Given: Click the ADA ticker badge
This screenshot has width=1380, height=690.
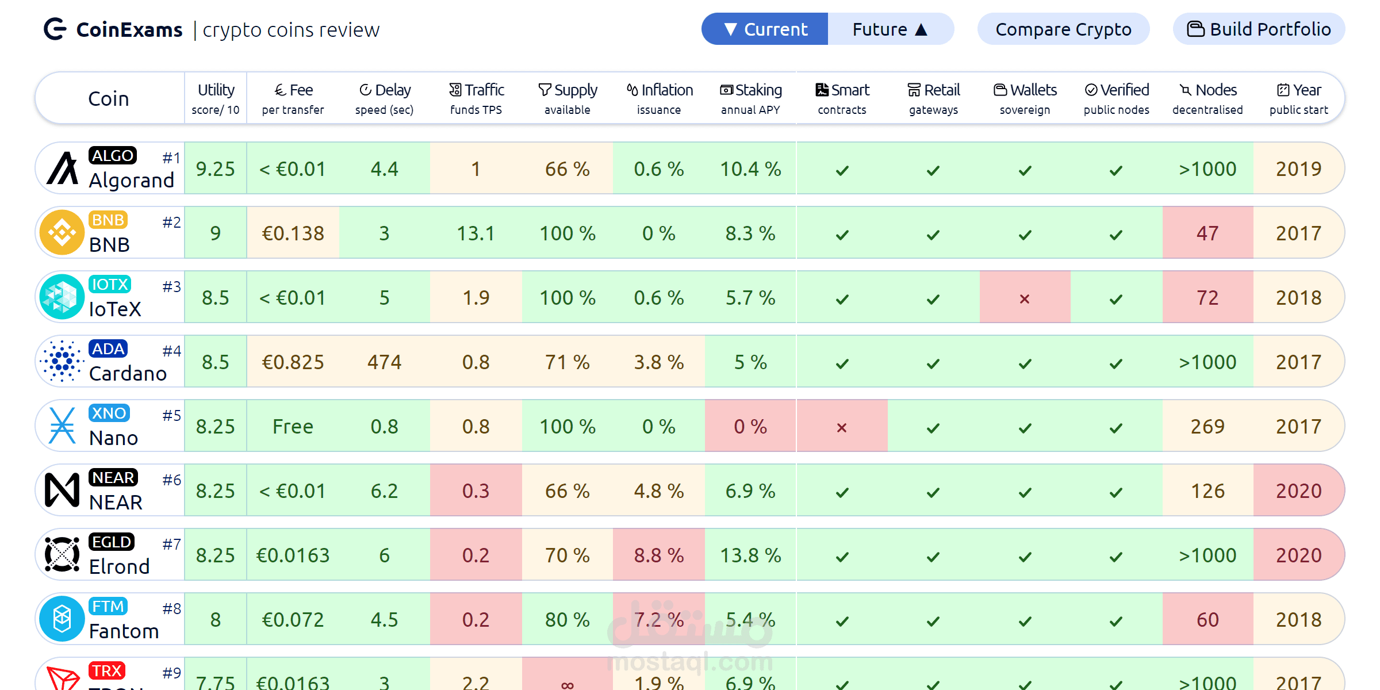Looking at the screenshot, I should coord(108,348).
